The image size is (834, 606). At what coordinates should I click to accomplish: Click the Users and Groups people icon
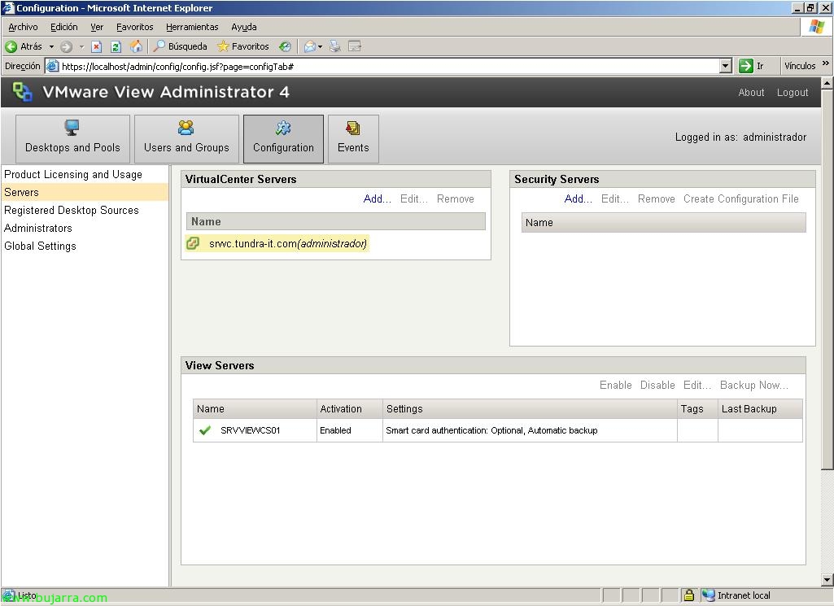tap(186, 128)
